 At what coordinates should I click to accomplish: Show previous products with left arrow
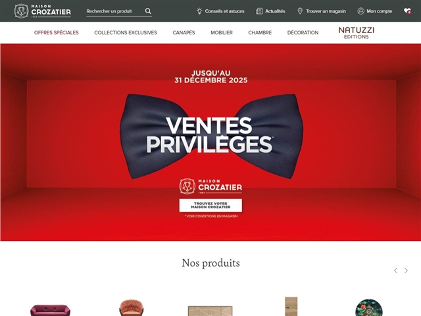pyautogui.click(x=395, y=271)
